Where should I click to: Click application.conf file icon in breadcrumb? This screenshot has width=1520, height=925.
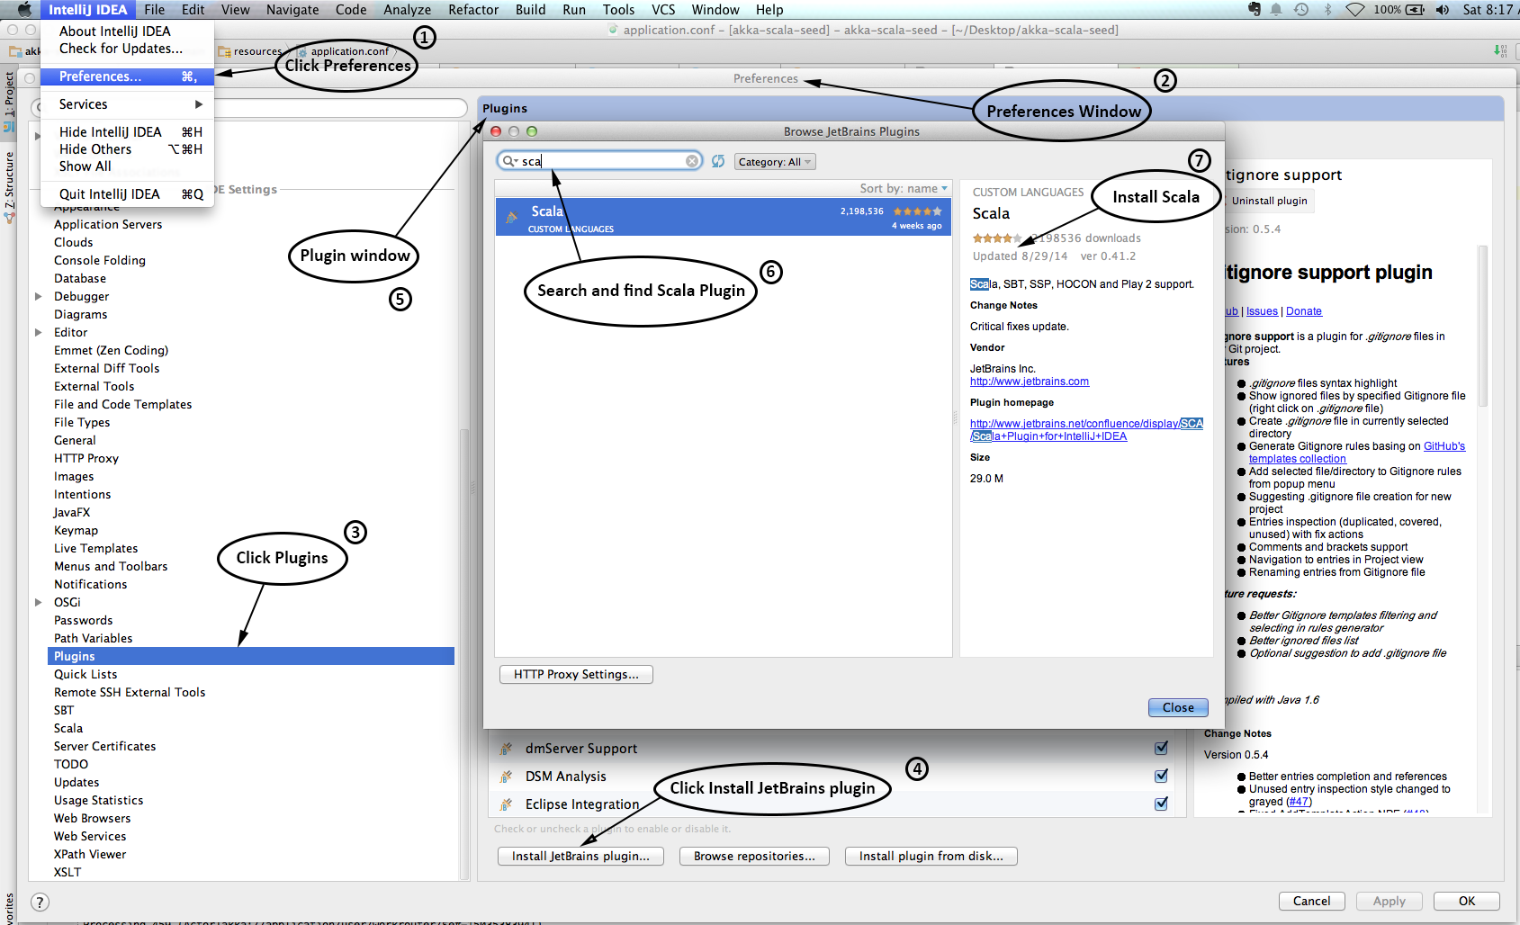302,51
